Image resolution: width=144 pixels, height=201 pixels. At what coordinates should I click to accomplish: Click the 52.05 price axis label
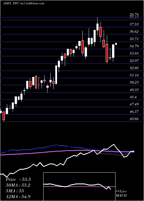click(x=134, y=68)
